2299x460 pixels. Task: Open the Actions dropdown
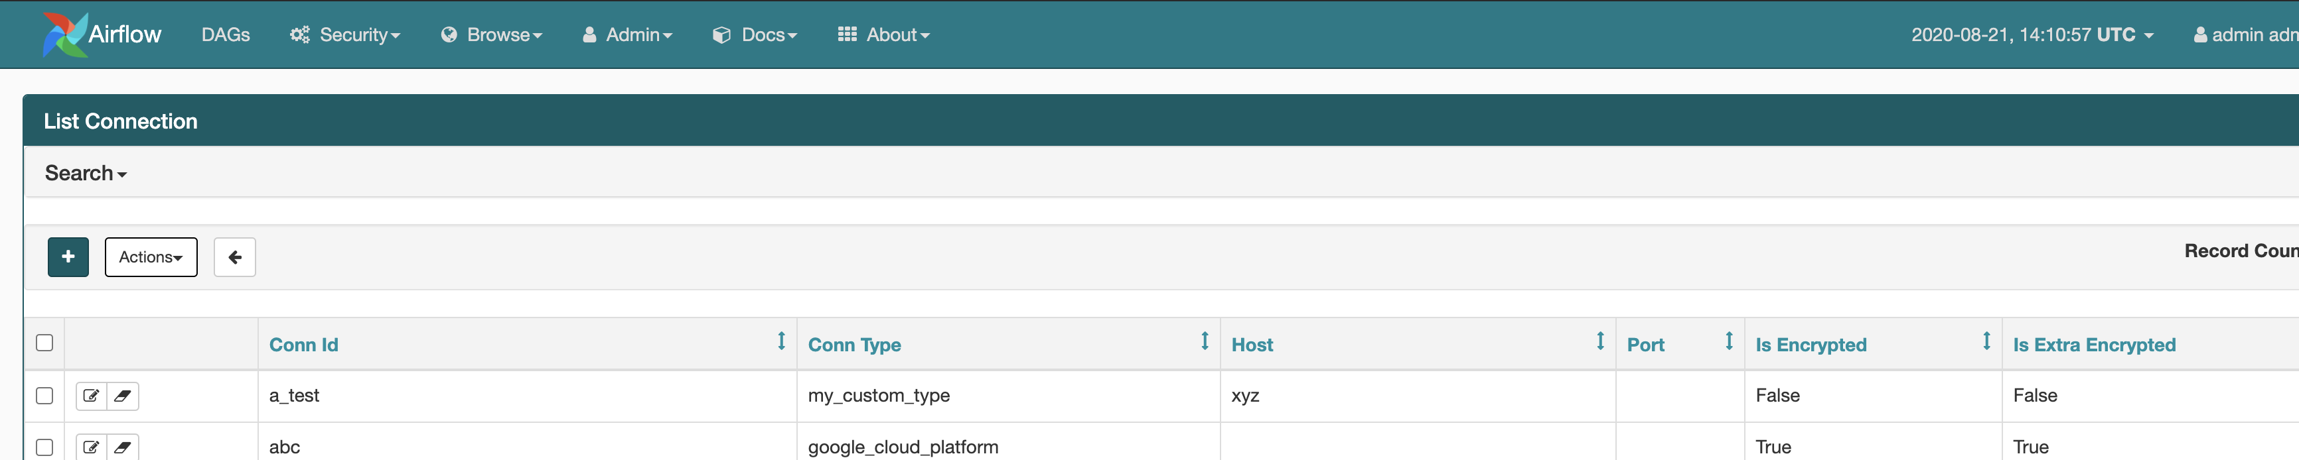[x=151, y=257]
